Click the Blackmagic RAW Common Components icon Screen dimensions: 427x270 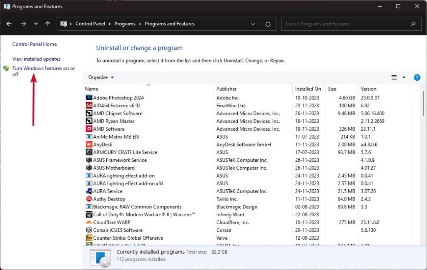89,207
